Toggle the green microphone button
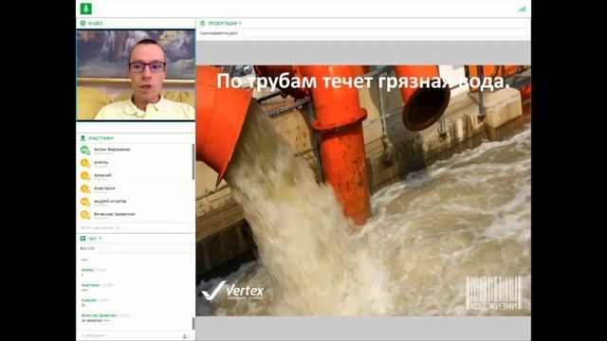607x341 pixels. pos(86,9)
